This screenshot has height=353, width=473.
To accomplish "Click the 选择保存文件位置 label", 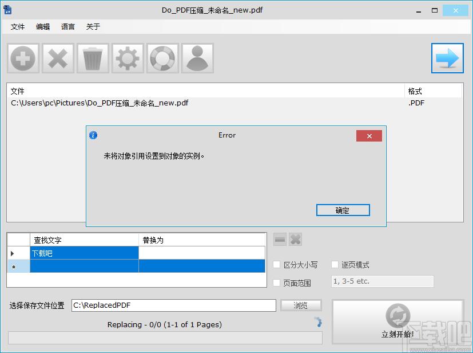I will click(37, 305).
